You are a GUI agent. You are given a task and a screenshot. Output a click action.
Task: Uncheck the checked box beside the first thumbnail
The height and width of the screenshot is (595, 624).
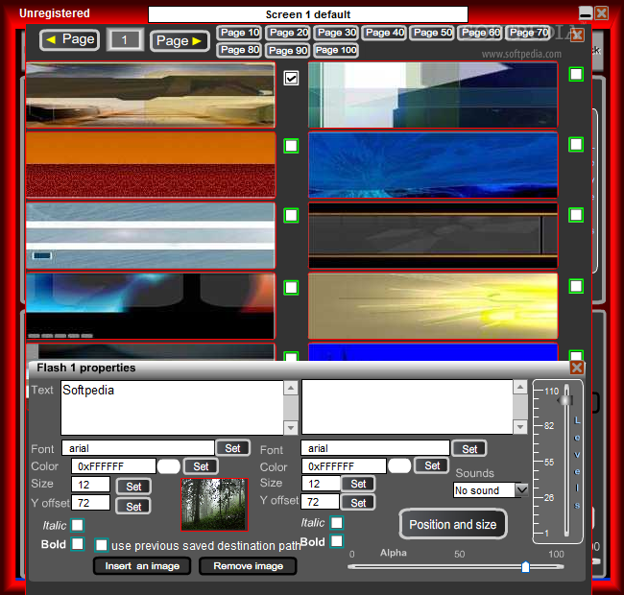pyautogui.click(x=291, y=79)
